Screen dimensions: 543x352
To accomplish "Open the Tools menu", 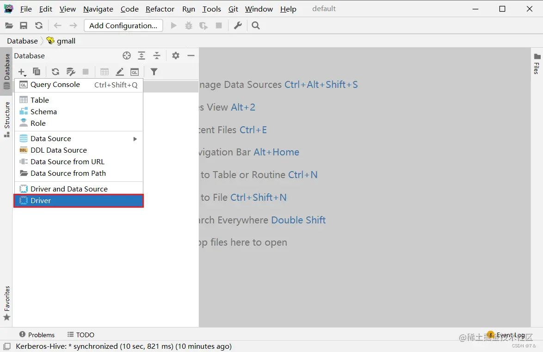I will 211,9.
